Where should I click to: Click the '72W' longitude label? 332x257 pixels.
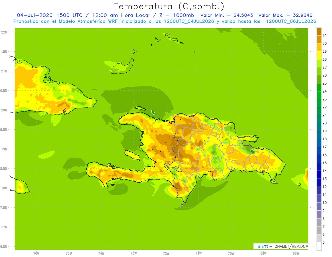[x=166, y=253]
